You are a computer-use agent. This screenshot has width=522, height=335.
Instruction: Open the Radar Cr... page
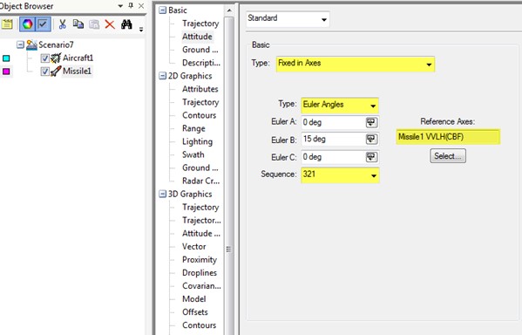[x=200, y=181]
